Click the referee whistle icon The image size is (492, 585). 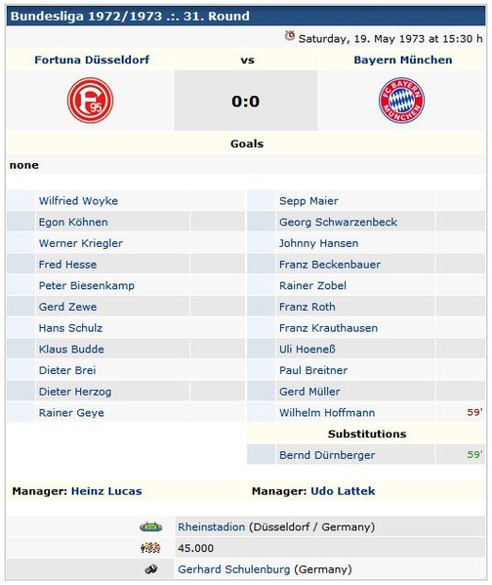[151, 569]
